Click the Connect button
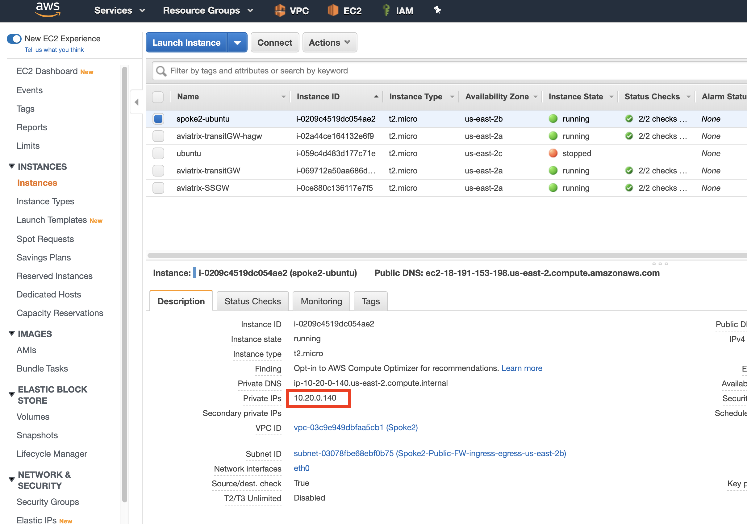Viewport: 747px width, 524px height. pyautogui.click(x=275, y=43)
